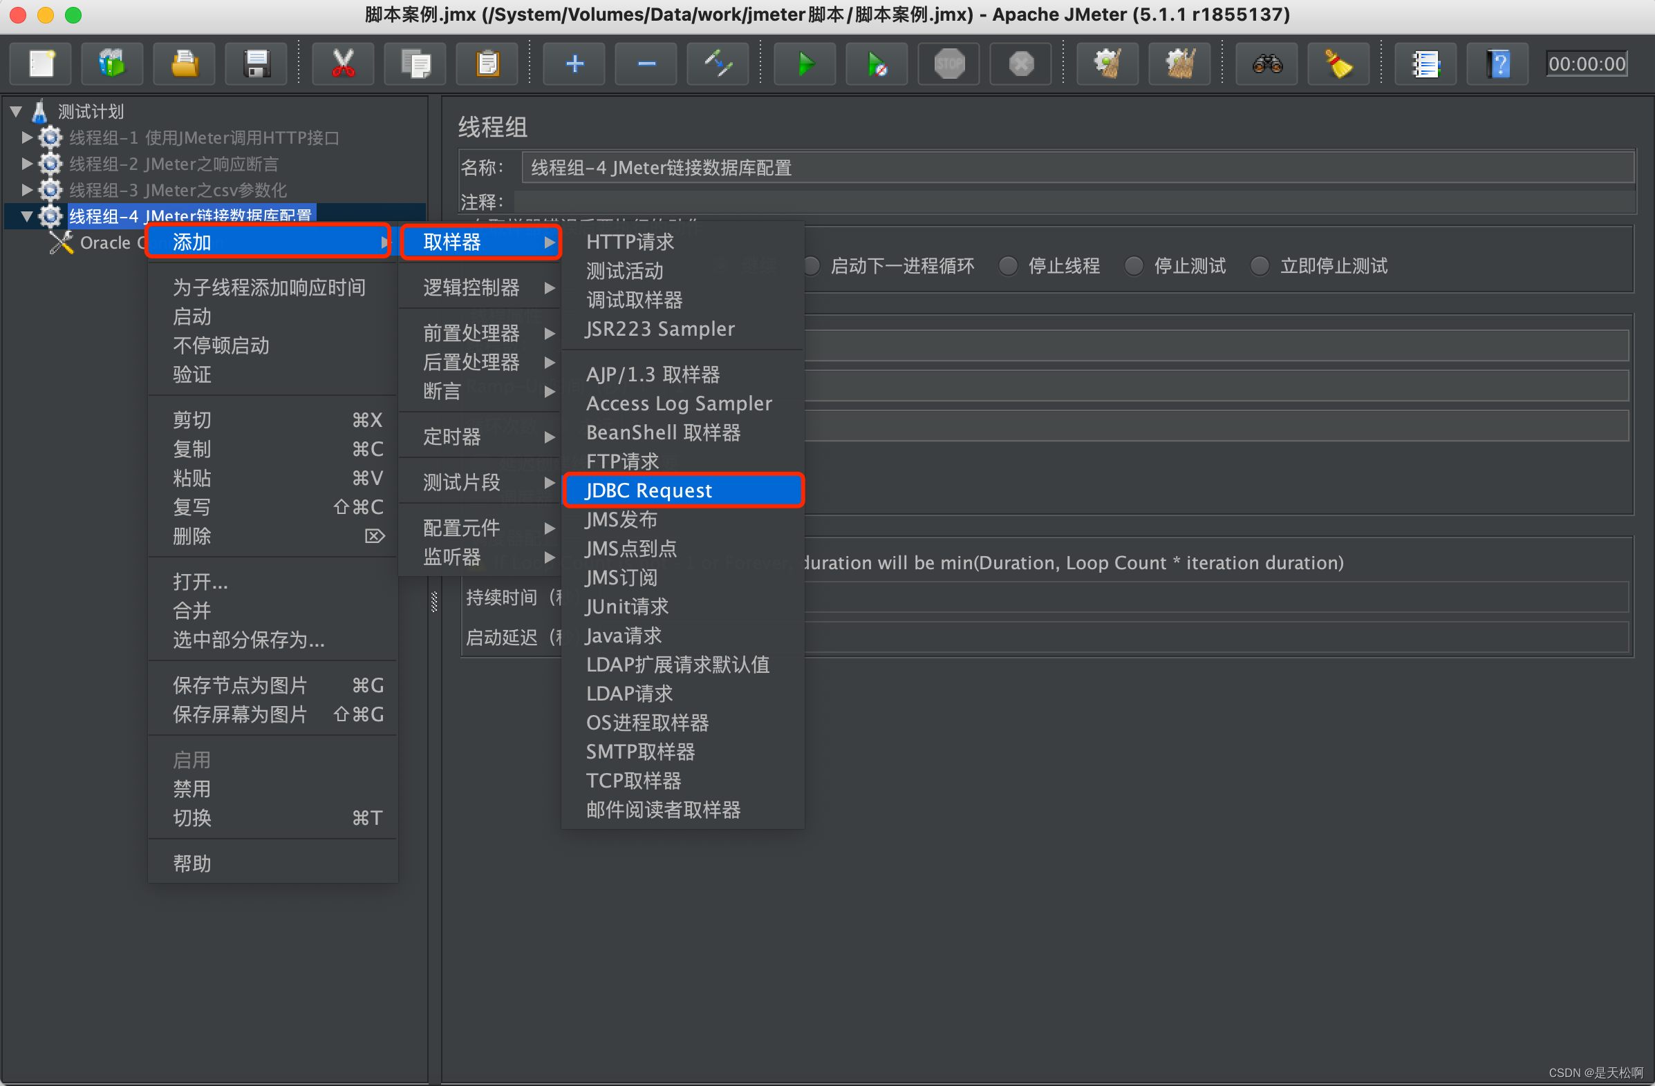
Task: Click the Paste clipboard icon
Action: 487,64
